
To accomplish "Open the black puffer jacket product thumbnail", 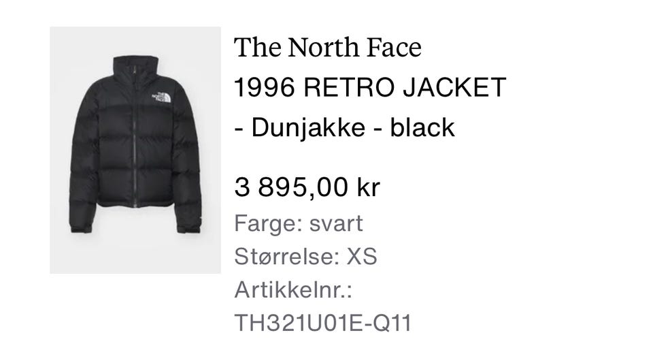I will click(135, 150).
